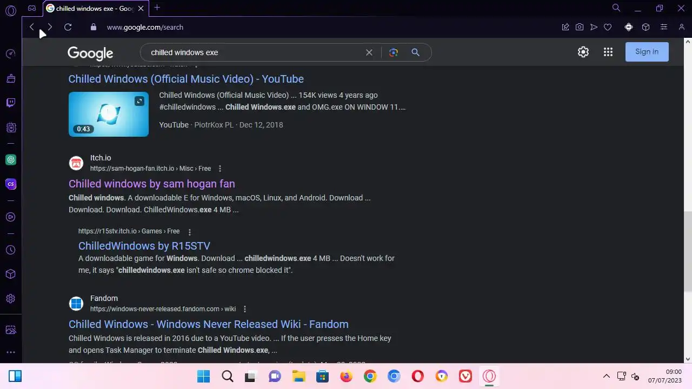Click the page scroll-down arrow
The width and height of the screenshot is (692, 389).
[x=688, y=359]
